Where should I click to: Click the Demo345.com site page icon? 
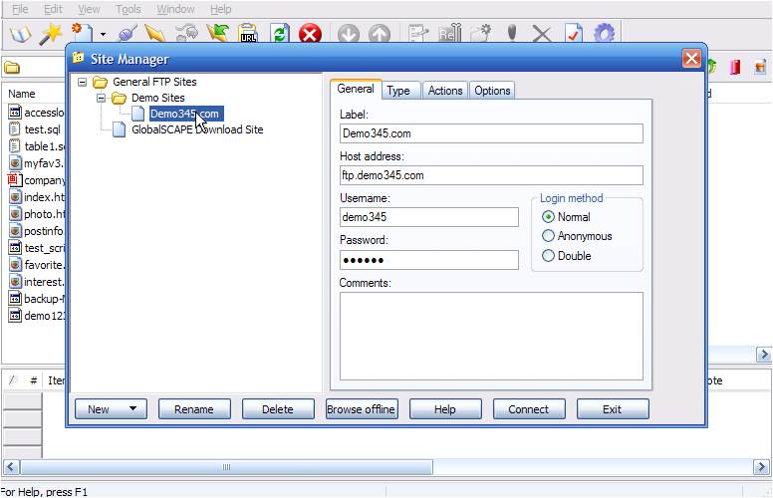[138, 114]
